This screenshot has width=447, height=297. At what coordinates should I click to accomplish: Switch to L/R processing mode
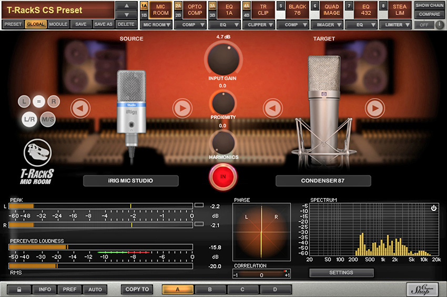coord(29,119)
